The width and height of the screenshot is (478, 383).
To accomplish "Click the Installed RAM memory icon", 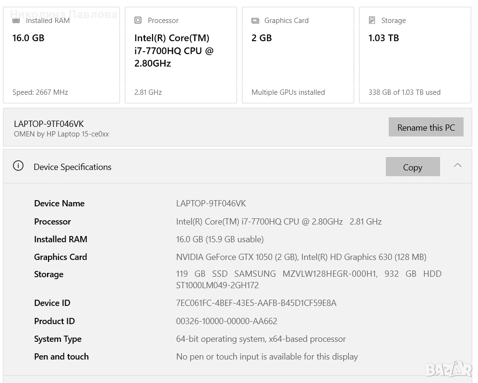I will [x=16, y=21].
